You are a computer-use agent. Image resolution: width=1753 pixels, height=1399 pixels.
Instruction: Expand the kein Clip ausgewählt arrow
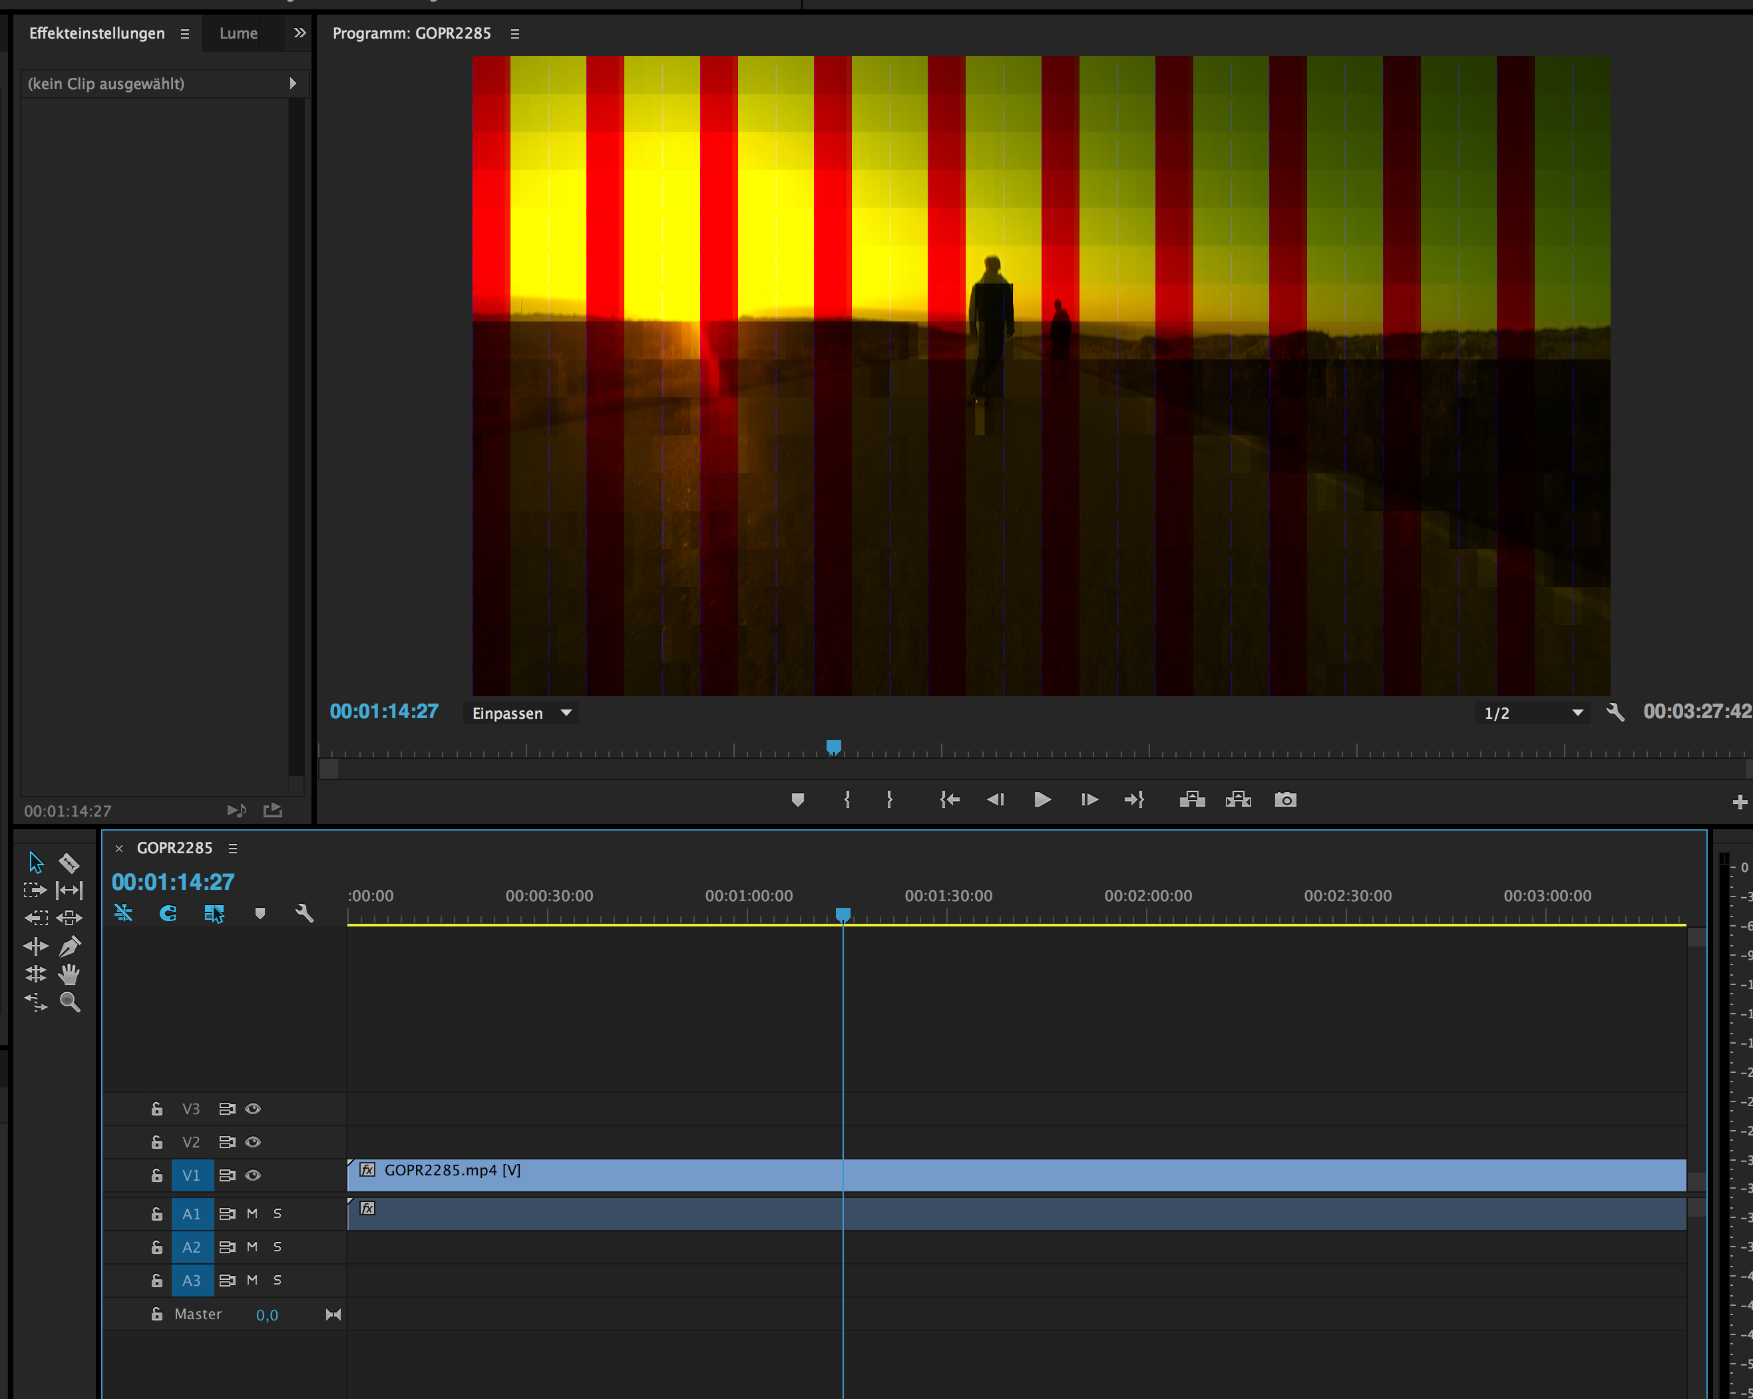pos(293,84)
